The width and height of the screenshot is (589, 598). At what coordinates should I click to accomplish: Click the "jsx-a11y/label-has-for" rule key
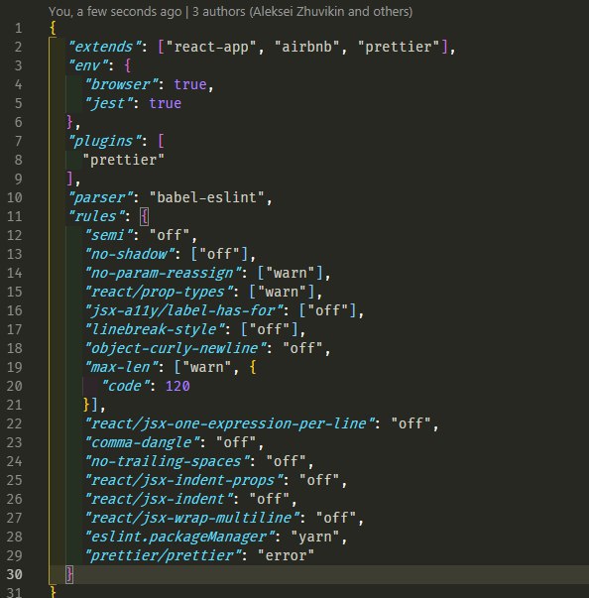click(184, 310)
